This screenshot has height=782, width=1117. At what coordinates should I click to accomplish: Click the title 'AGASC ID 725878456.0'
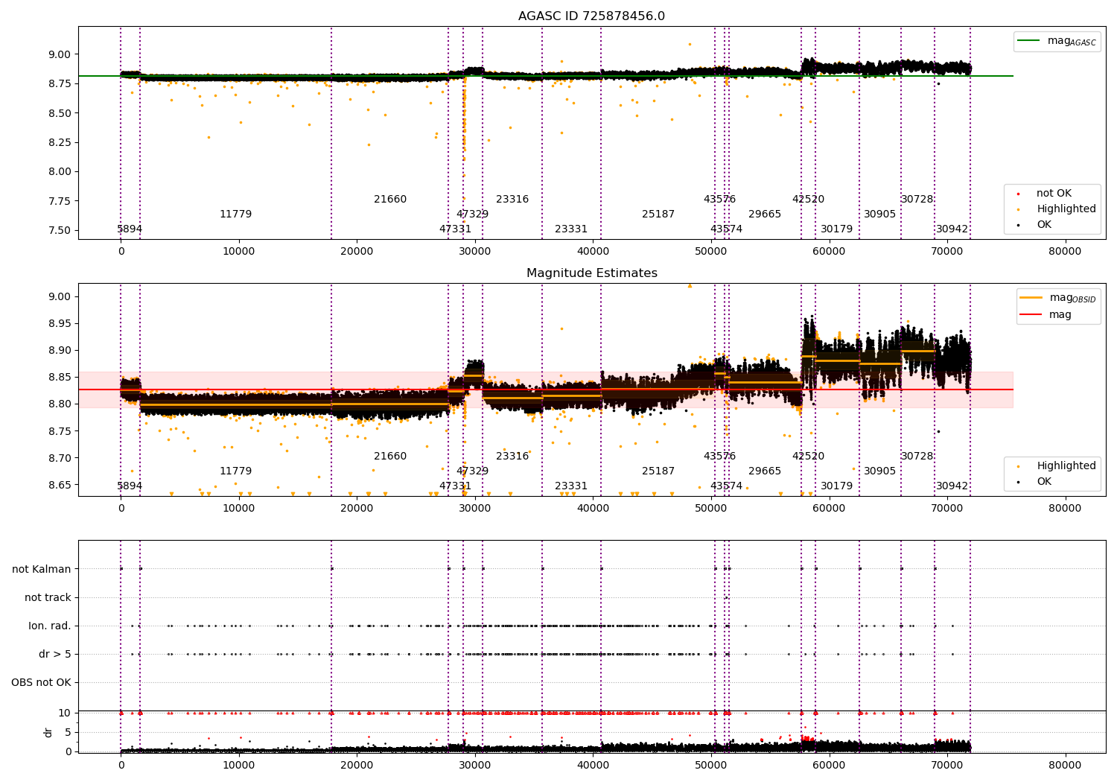click(591, 16)
